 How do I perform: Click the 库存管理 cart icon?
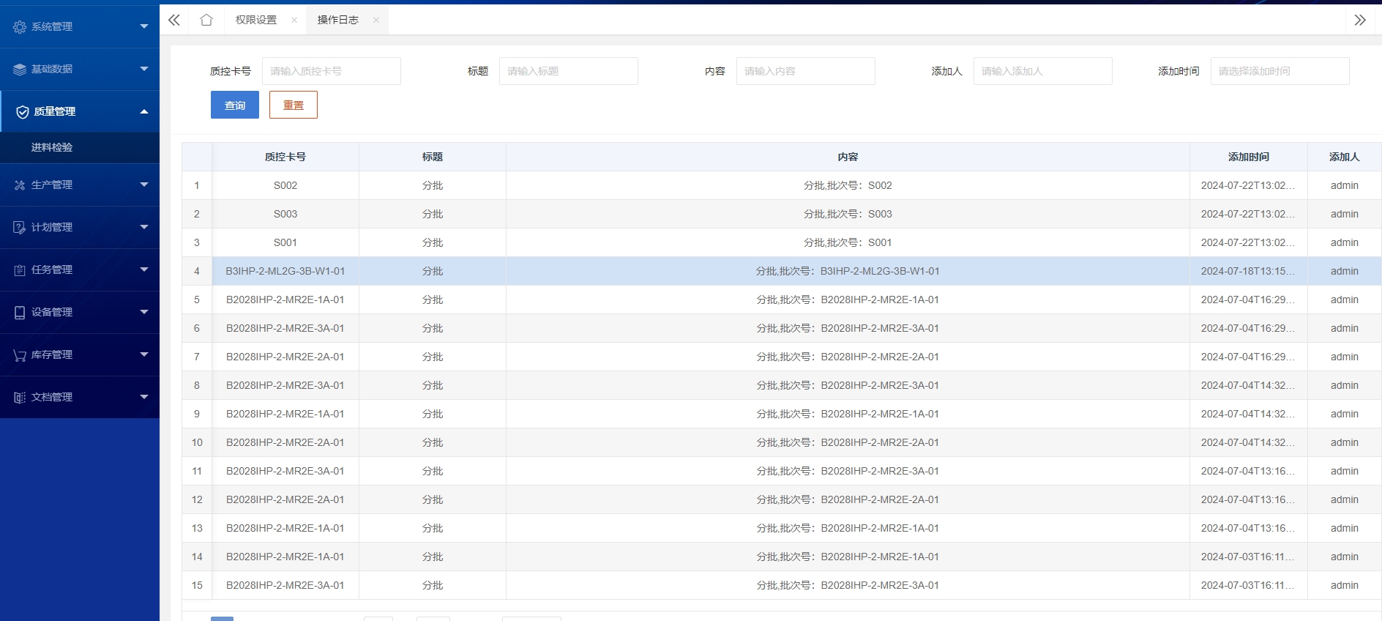tap(20, 355)
